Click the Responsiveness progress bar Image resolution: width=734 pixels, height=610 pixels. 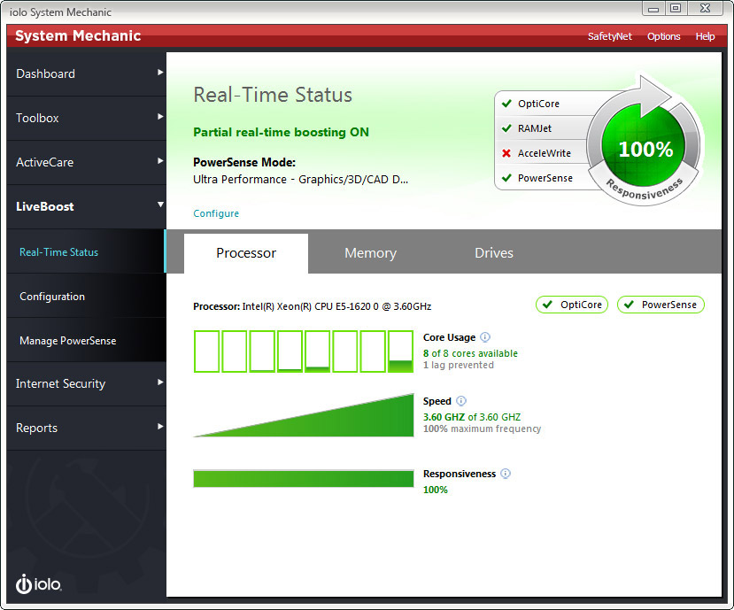click(303, 479)
